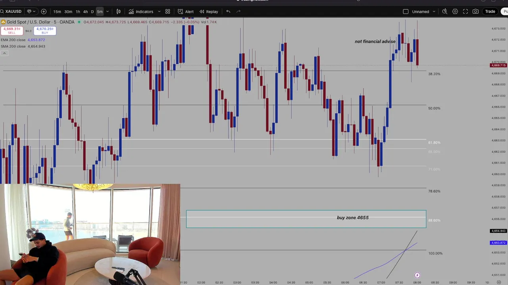Open the layout setup square icon
The height and width of the screenshot is (285, 508).
tap(406, 11)
